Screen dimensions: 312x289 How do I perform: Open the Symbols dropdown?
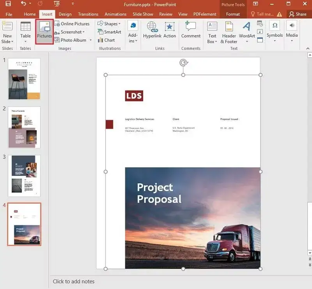tap(275, 32)
